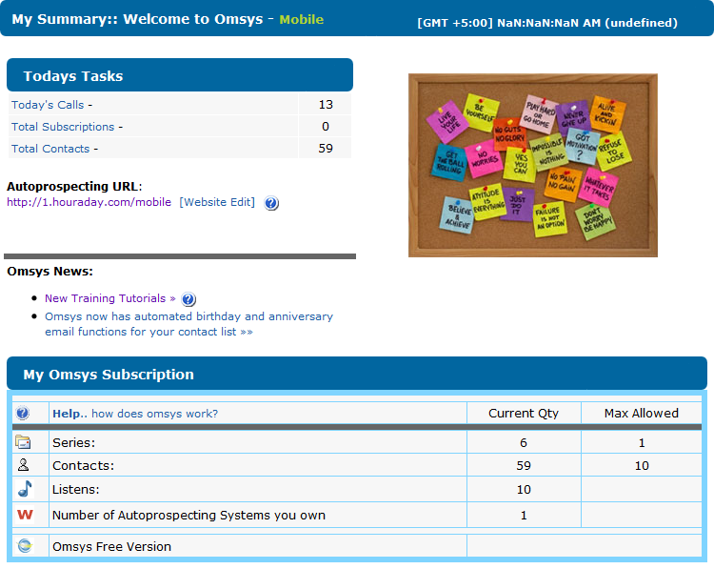The height and width of the screenshot is (569, 714).
Task: Click Number of Autoprospecting Systems you own text
Action: [x=189, y=516]
